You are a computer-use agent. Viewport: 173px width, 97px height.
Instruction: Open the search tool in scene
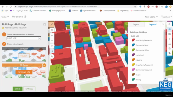[x=169, y=24]
